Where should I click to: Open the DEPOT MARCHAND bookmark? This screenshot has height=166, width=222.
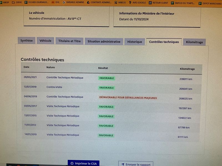click(210, 3)
